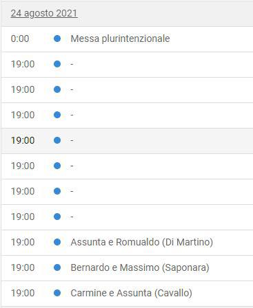Screen dimensions: 253x308
Task: Click the blue dot of the fifth 19:00 event
Action: [x=57, y=166]
